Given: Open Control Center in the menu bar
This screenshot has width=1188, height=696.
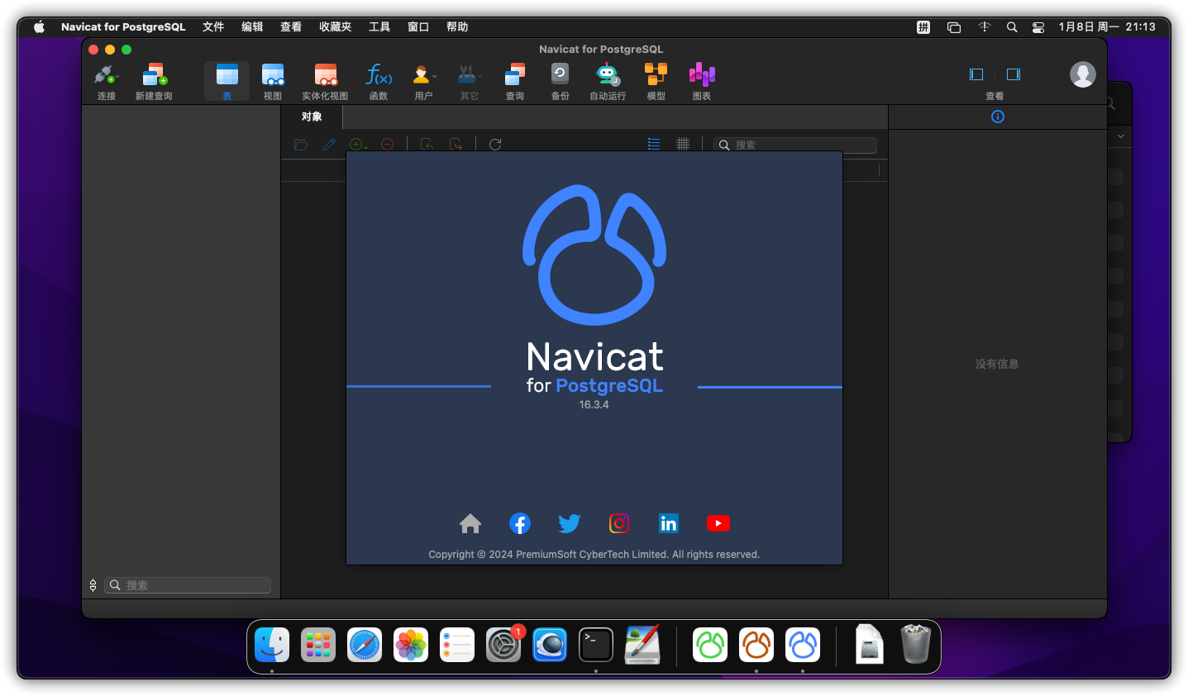Looking at the screenshot, I should (x=1038, y=26).
